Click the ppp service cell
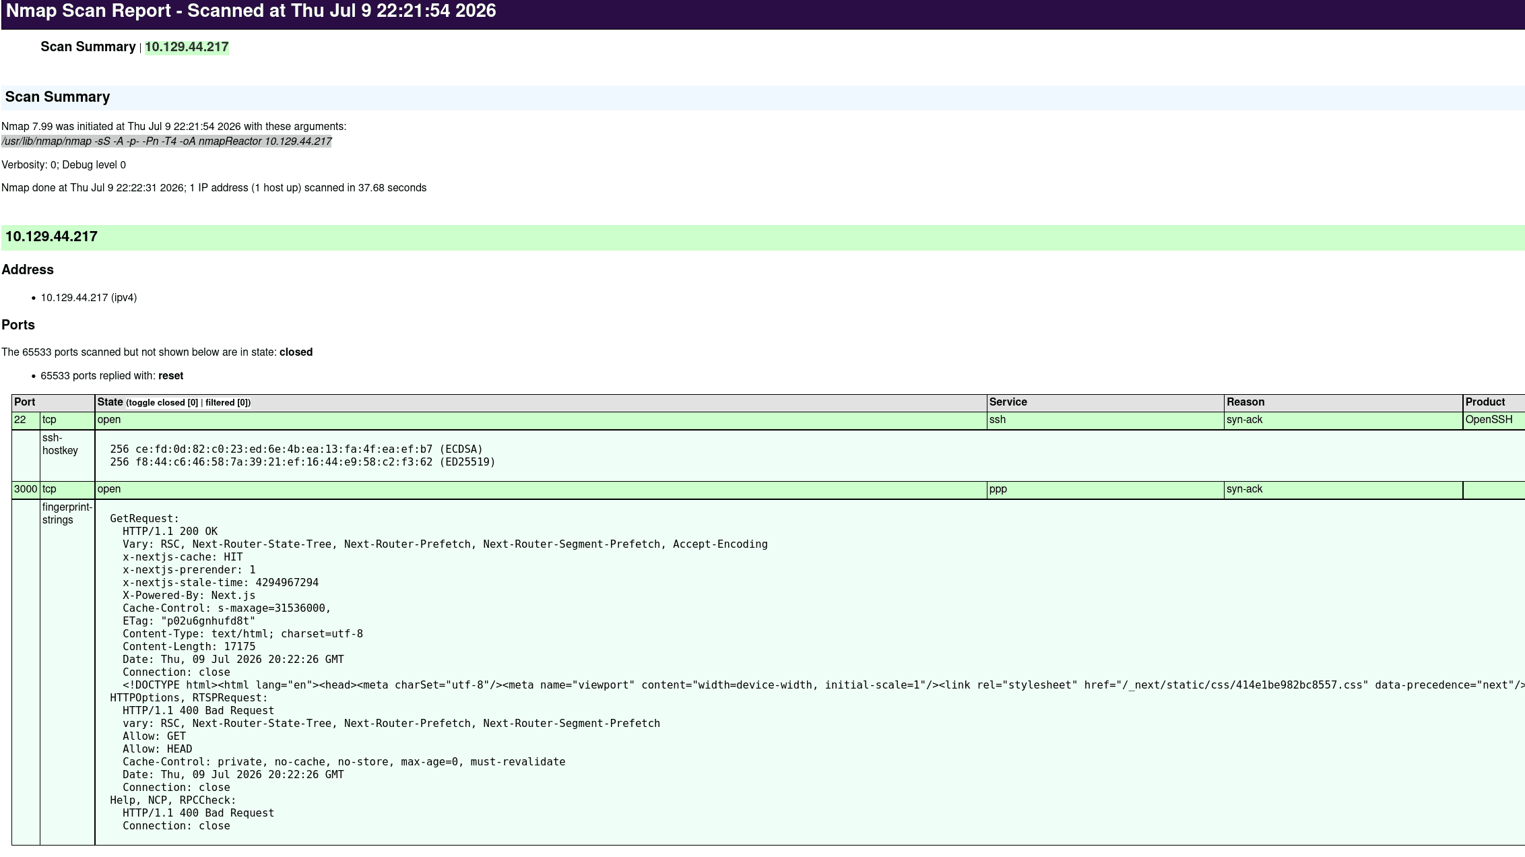The image size is (1525, 857). click(x=1105, y=489)
